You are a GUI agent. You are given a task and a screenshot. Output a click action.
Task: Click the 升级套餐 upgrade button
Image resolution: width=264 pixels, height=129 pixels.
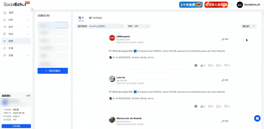tap(16, 126)
